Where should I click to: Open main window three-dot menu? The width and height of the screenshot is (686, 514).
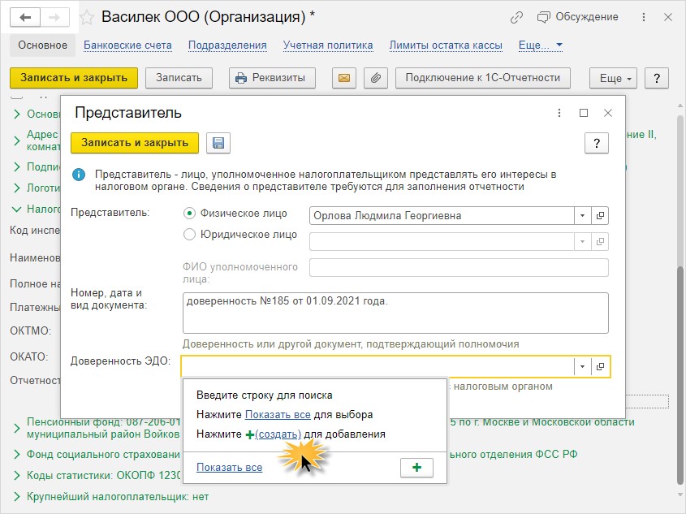coord(644,17)
